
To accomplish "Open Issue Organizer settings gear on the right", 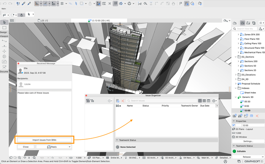I will [214, 101].
